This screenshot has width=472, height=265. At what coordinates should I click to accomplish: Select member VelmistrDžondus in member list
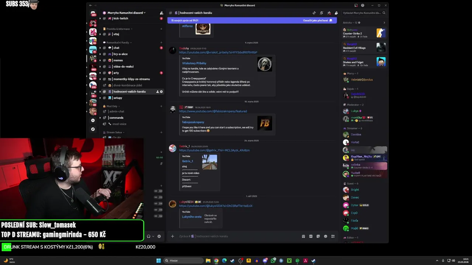click(x=364, y=79)
